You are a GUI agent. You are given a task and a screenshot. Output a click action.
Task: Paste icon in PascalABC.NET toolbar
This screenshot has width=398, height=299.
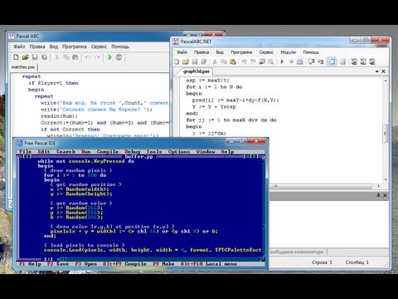pos(233,61)
